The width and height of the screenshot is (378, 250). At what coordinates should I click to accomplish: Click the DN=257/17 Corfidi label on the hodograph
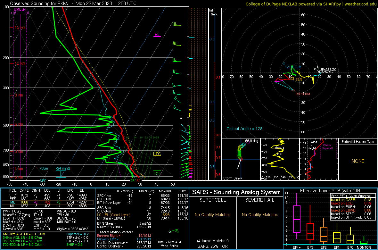tap(325, 72)
